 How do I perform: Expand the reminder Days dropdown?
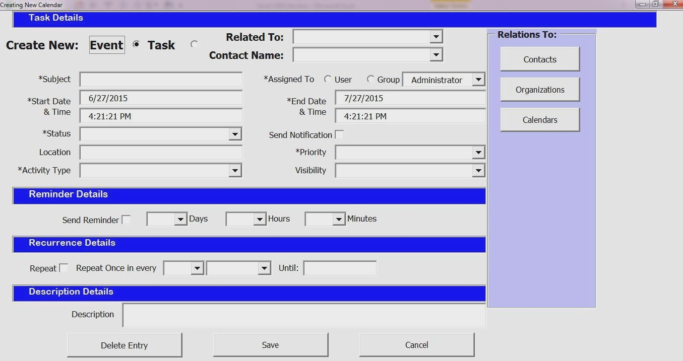click(180, 219)
